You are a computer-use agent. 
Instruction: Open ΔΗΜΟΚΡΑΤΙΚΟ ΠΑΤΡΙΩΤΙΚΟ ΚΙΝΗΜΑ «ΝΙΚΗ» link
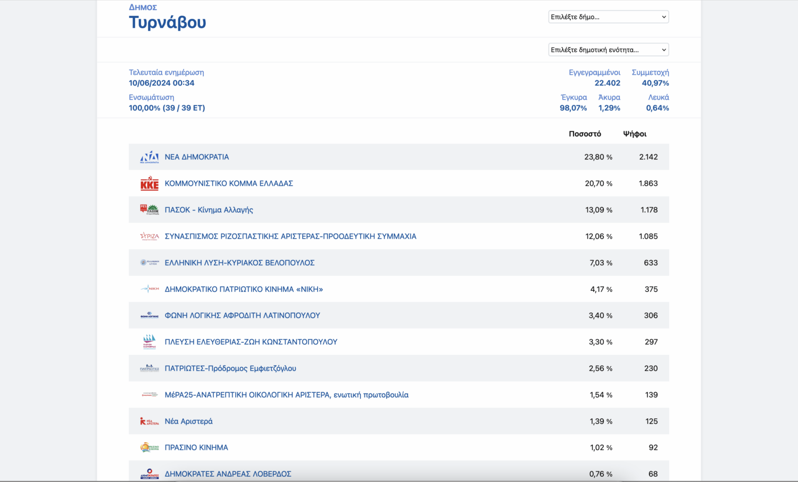[244, 289]
